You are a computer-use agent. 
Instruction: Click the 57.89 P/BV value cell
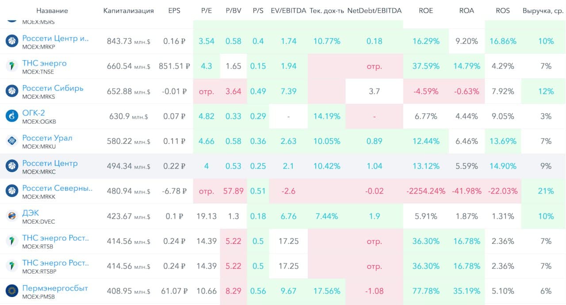coord(233,191)
